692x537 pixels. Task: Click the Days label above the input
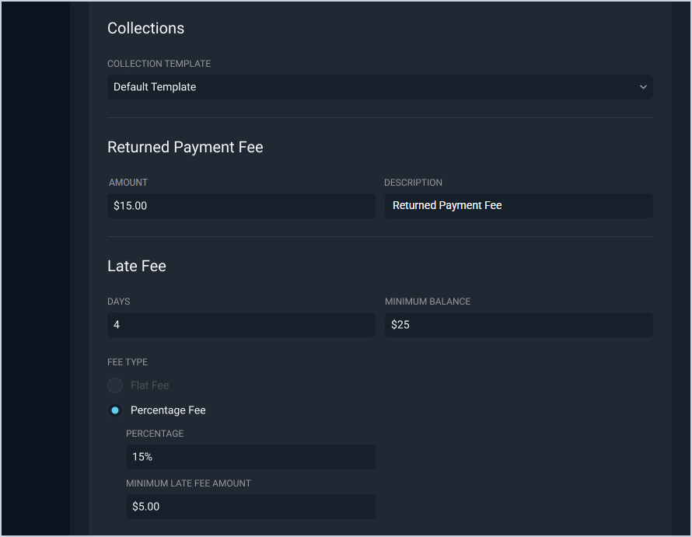(119, 302)
